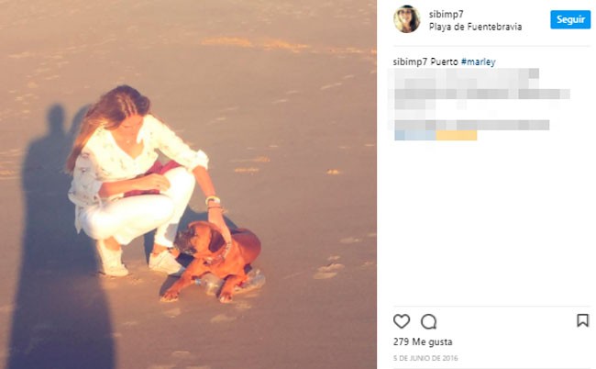596x369 pixels.
Task: Open the sibimp7 profile avatar picture
Action: [x=407, y=19]
